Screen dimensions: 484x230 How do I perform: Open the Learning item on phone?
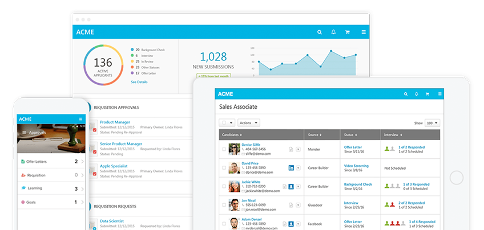(51, 188)
